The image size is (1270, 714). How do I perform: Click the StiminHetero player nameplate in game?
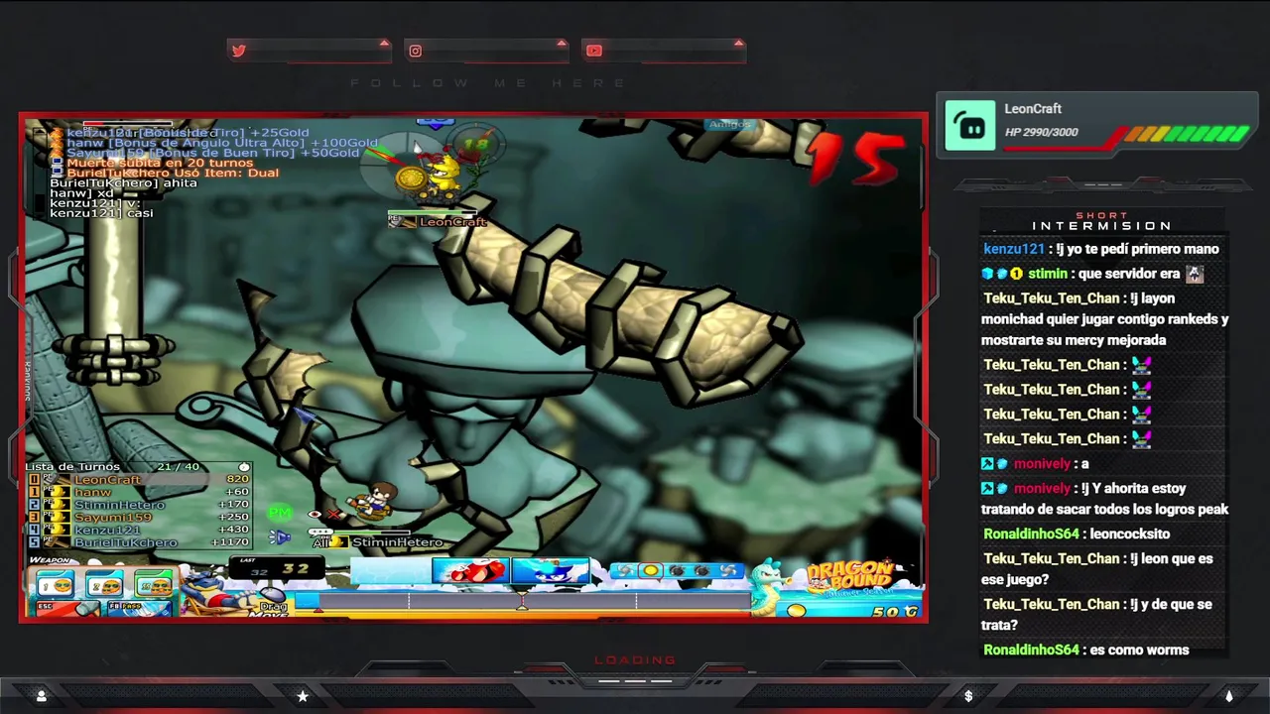[x=388, y=542]
